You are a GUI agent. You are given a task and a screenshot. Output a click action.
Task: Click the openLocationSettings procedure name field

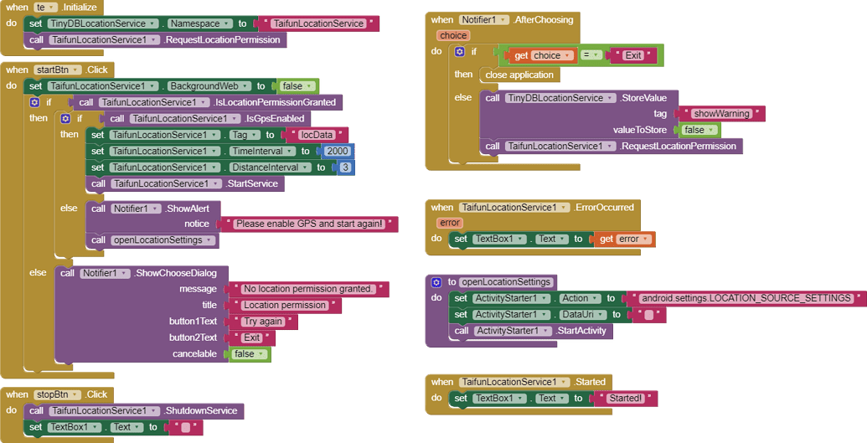point(507,282)
